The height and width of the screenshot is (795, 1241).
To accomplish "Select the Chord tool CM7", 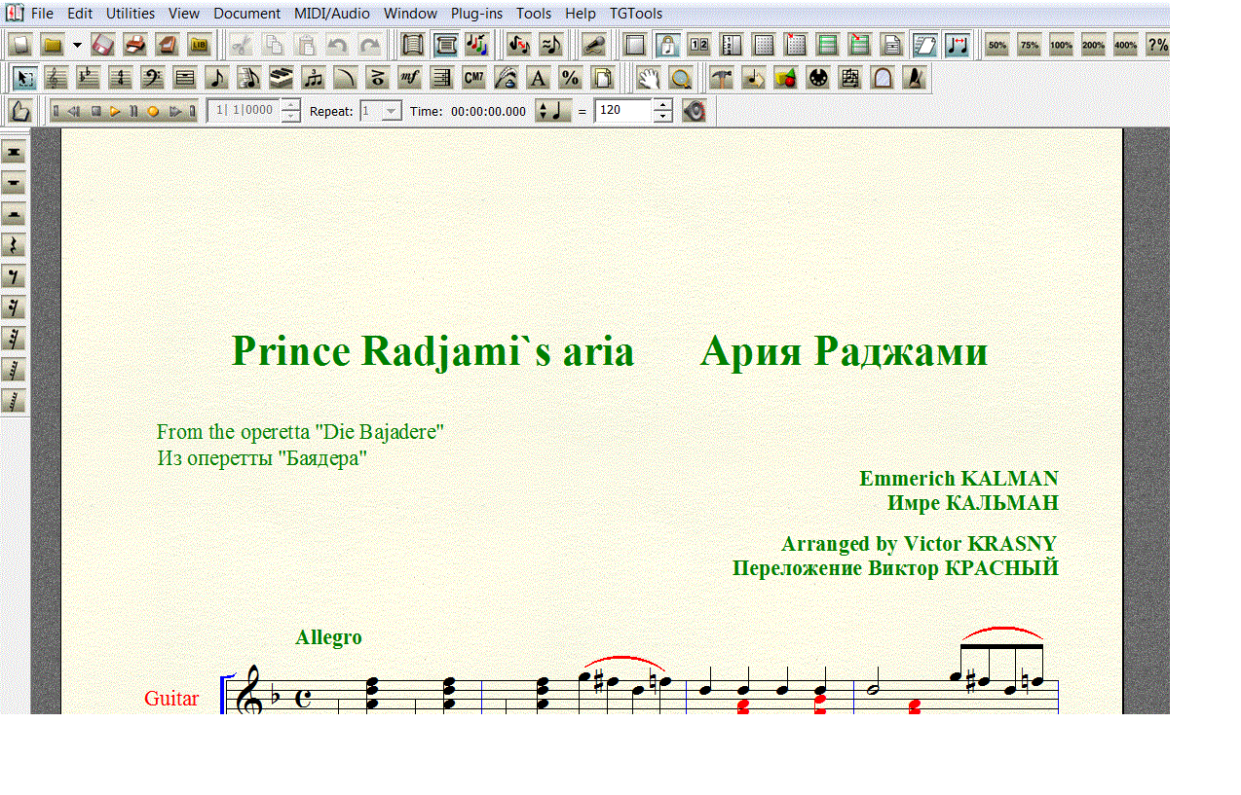I will (473, 78).
